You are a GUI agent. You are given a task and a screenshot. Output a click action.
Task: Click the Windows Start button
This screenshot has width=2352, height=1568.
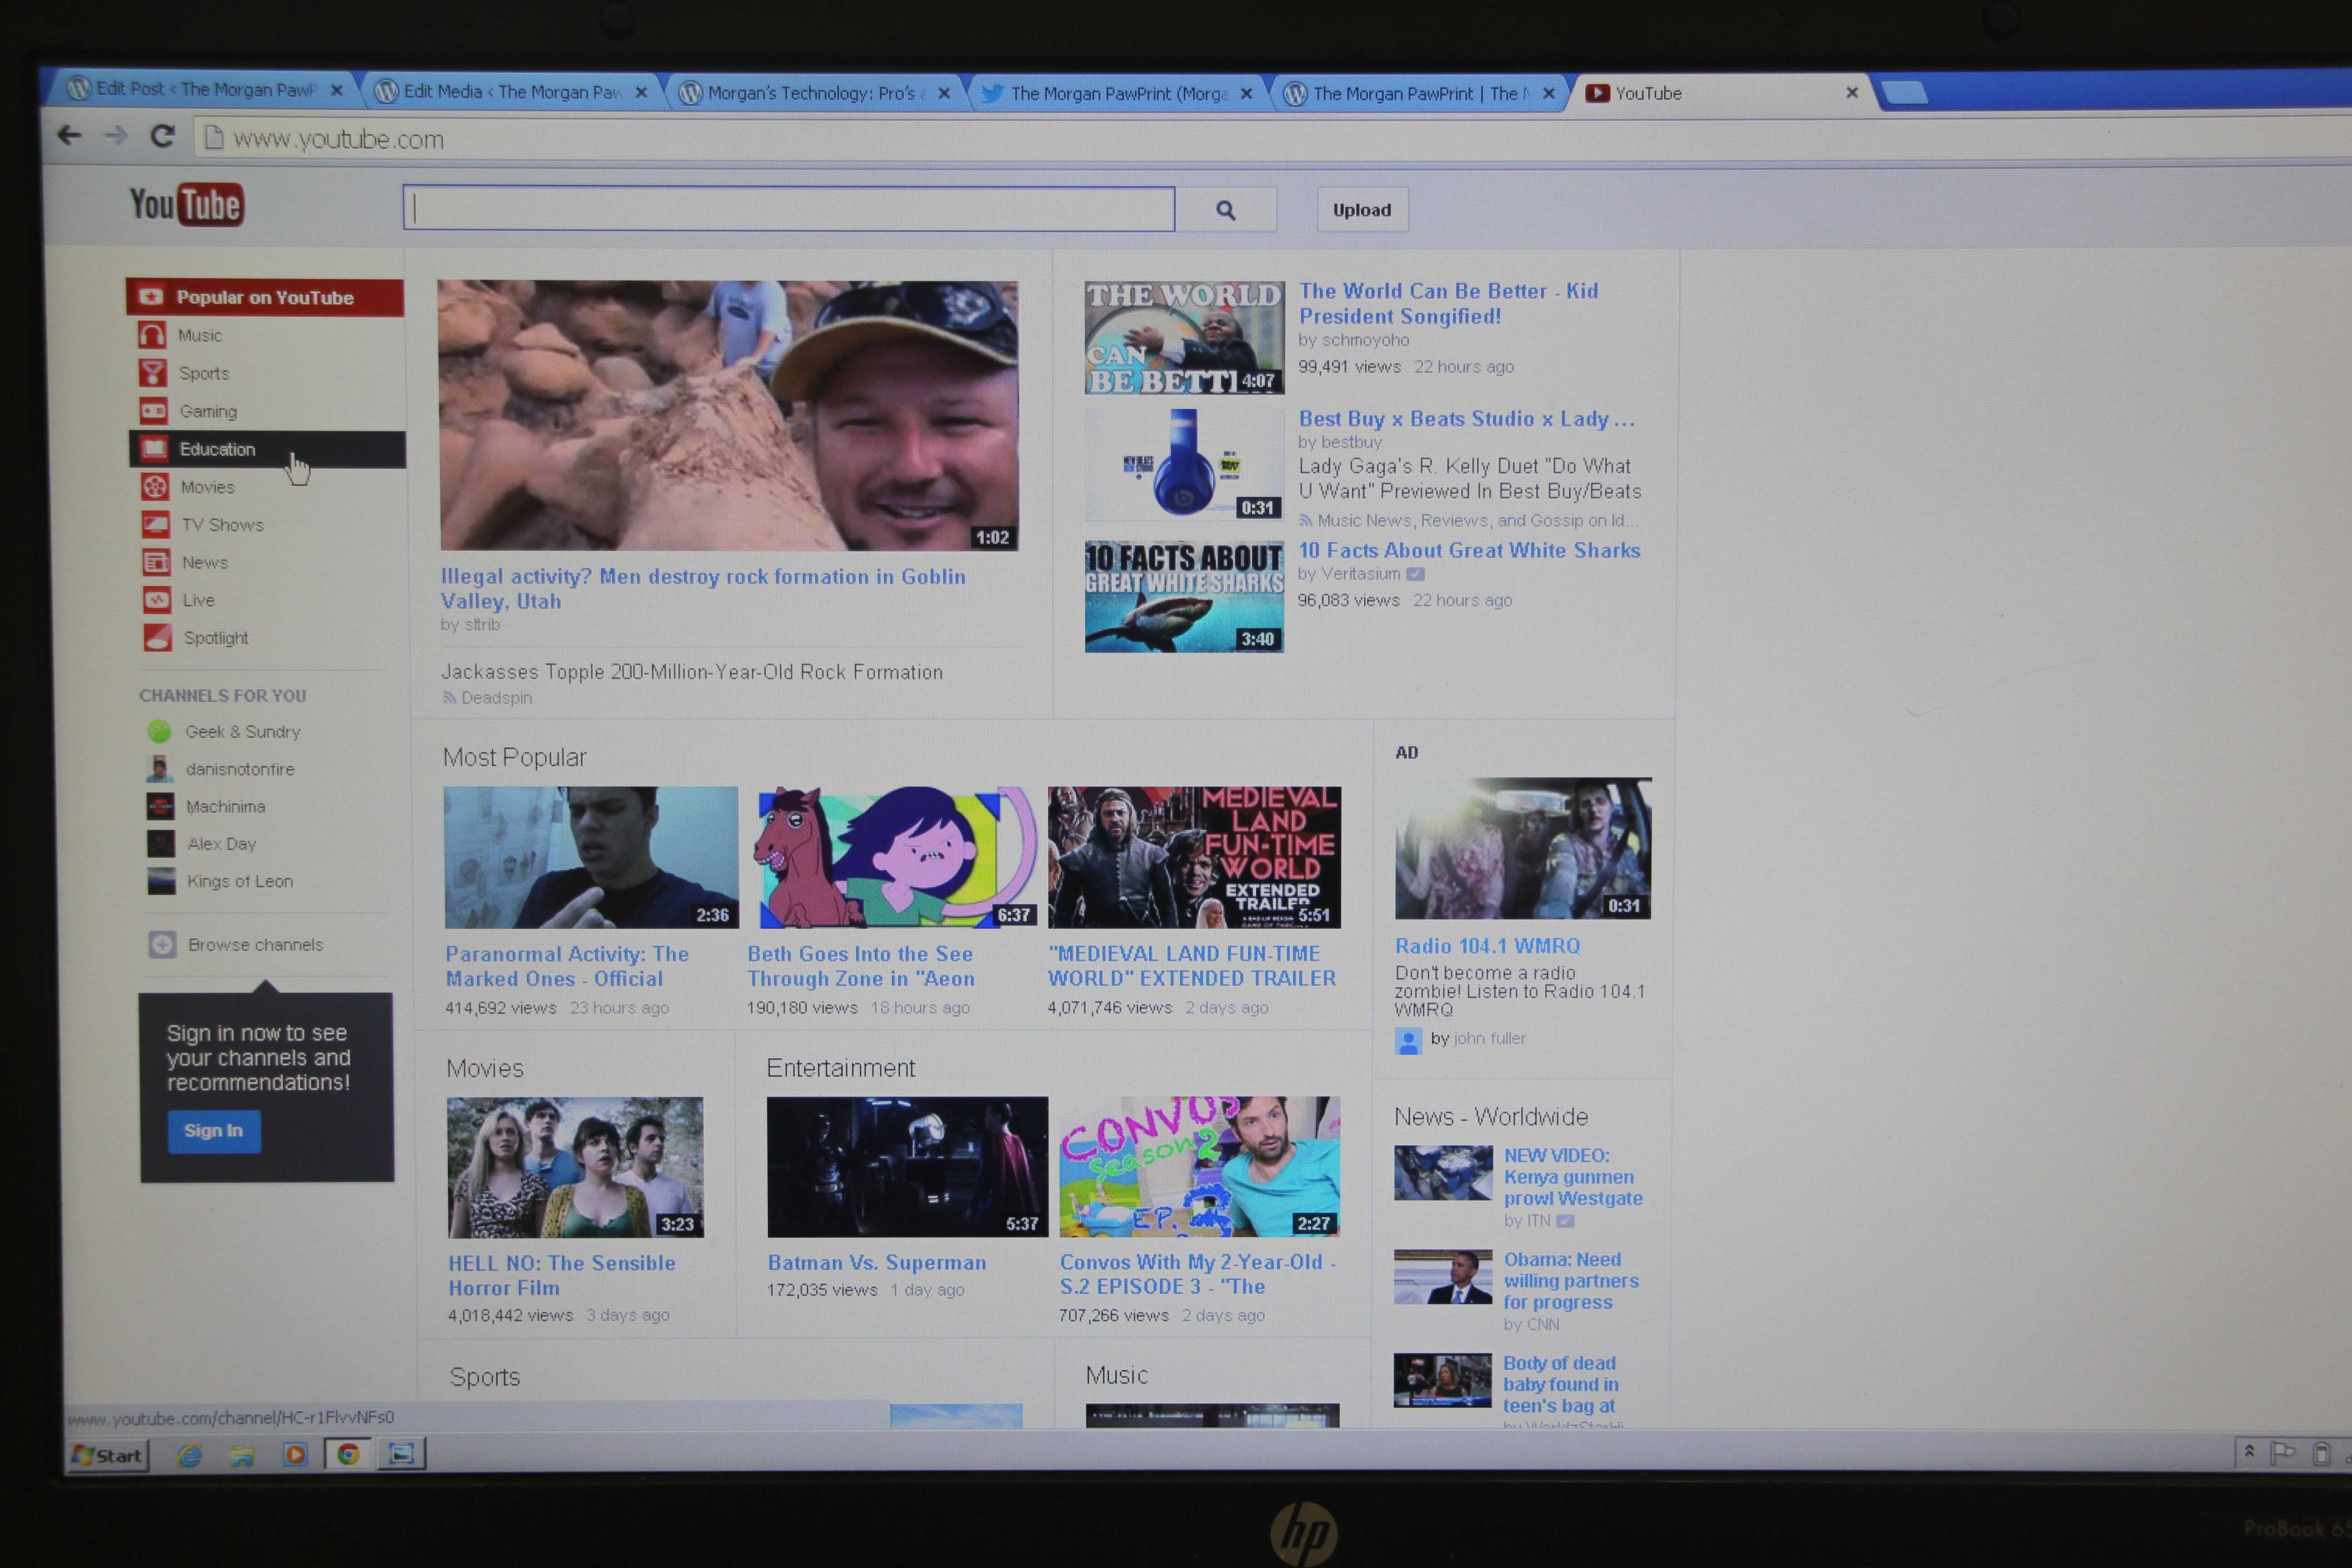(x=108, y=1455)
